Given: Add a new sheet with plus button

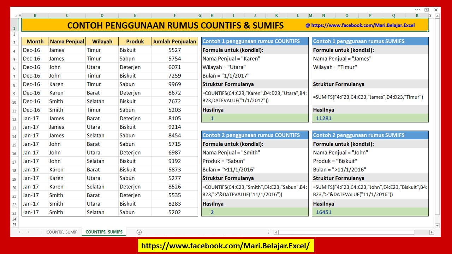Looking at the screenshot, I should [139, 232].
